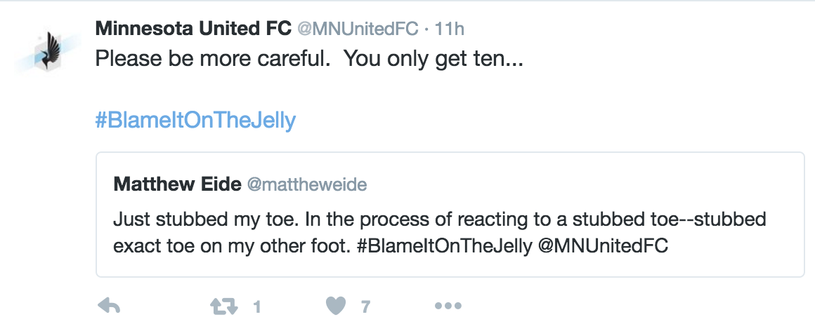Screen dimensions: 815x331
Task: Click the Matthew Eide name in quote
Action: pyautogui.click(x=177, y=184)
